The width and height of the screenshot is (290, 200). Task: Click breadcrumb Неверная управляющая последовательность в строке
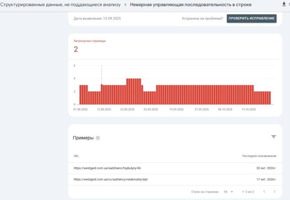(x=191, y=5)
